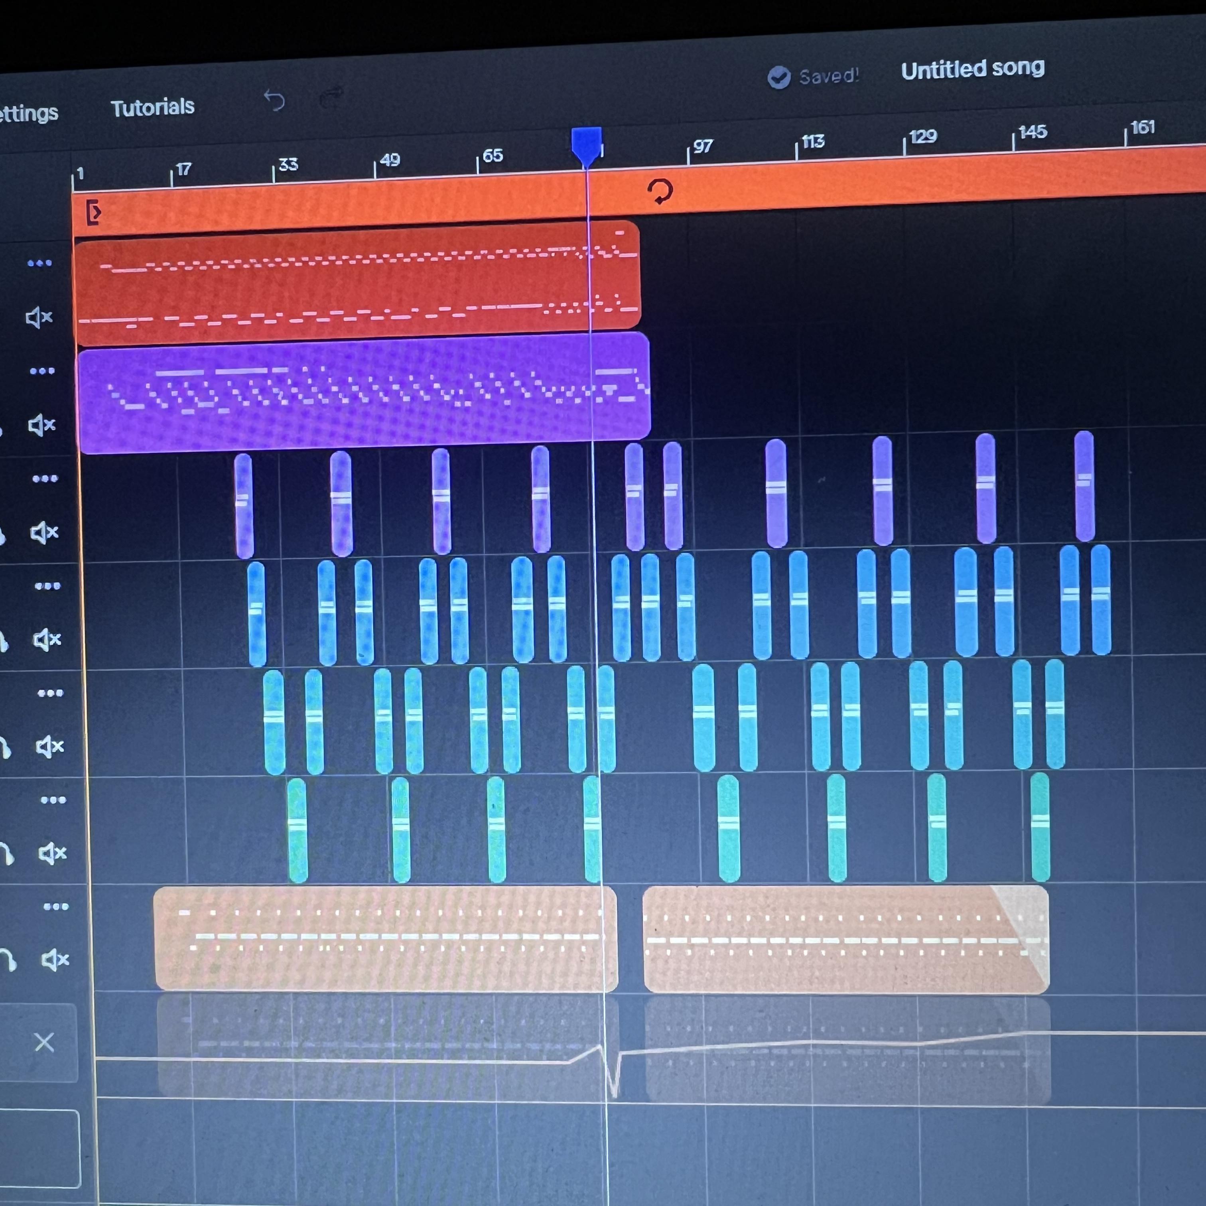
Task: Mute the lavender clips track
Action: click(44, 532)
